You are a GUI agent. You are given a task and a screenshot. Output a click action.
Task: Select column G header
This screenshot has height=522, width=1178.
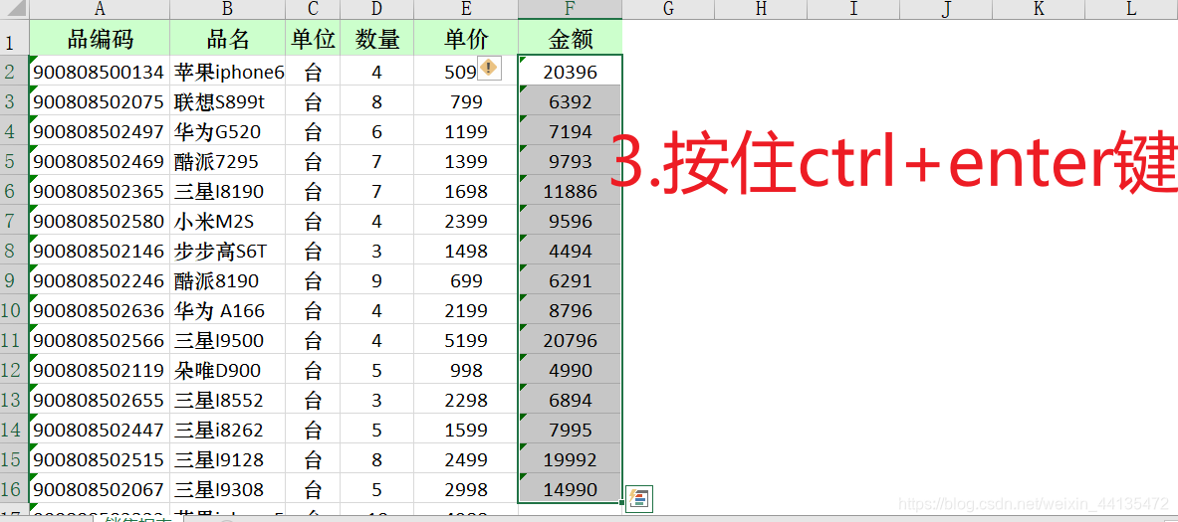tap(668, 9)
